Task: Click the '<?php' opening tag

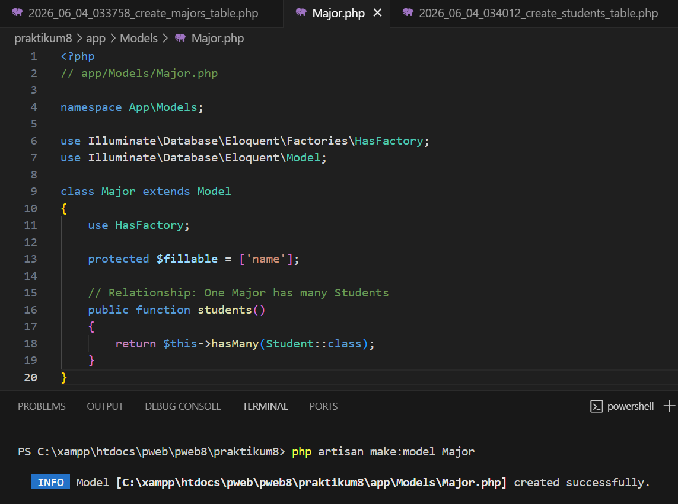Action: (77, 56)
